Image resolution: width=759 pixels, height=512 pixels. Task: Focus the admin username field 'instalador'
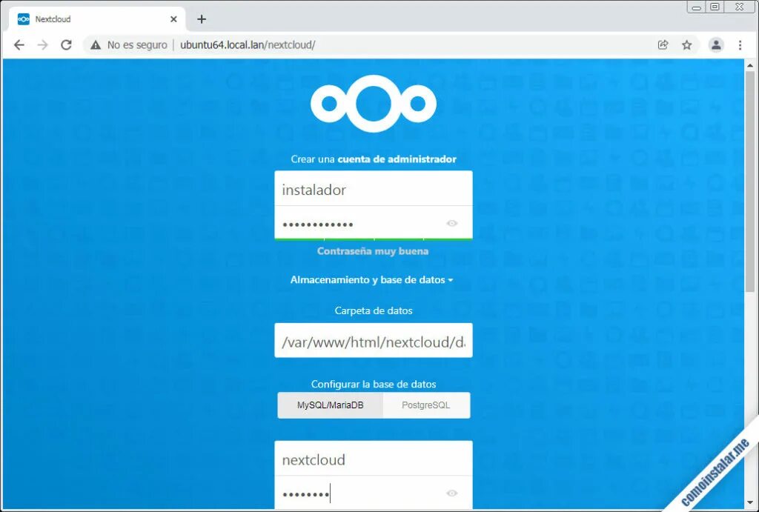point(374,188)
